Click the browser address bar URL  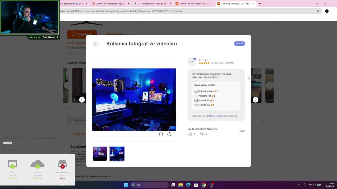click(x=121, y=11)
